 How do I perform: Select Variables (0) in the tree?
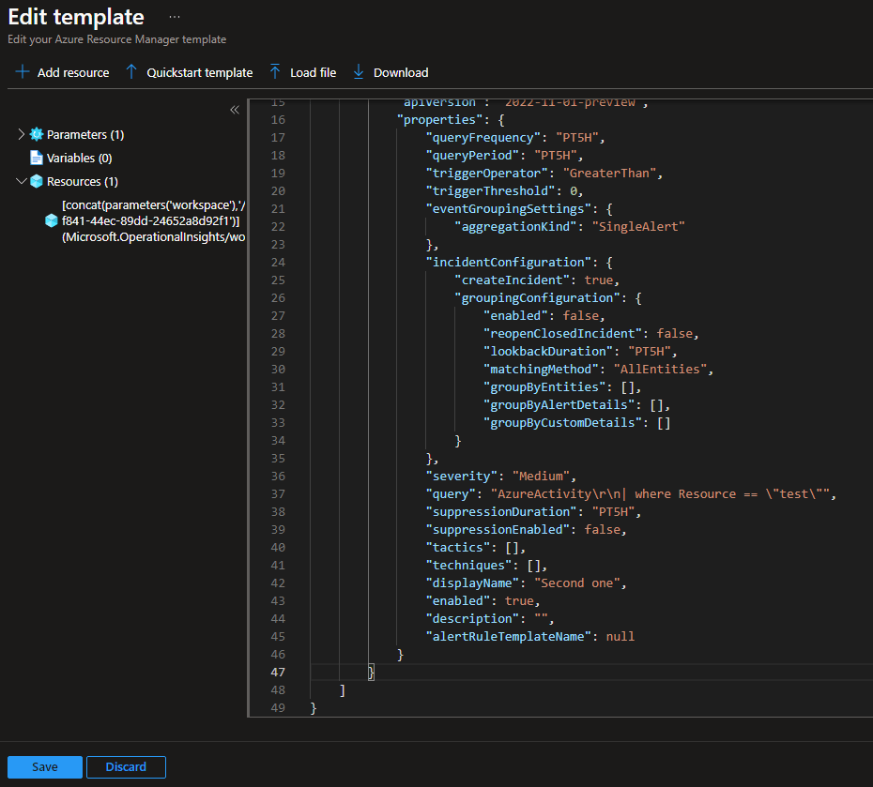[79, 159]
